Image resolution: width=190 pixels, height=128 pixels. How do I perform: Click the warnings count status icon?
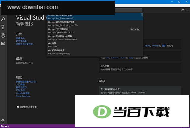click(7, 126)
